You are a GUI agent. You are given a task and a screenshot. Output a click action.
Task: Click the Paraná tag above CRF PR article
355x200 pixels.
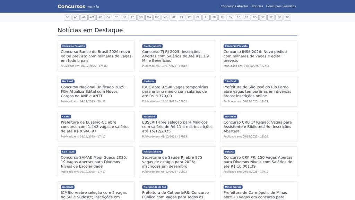(230, 152)
